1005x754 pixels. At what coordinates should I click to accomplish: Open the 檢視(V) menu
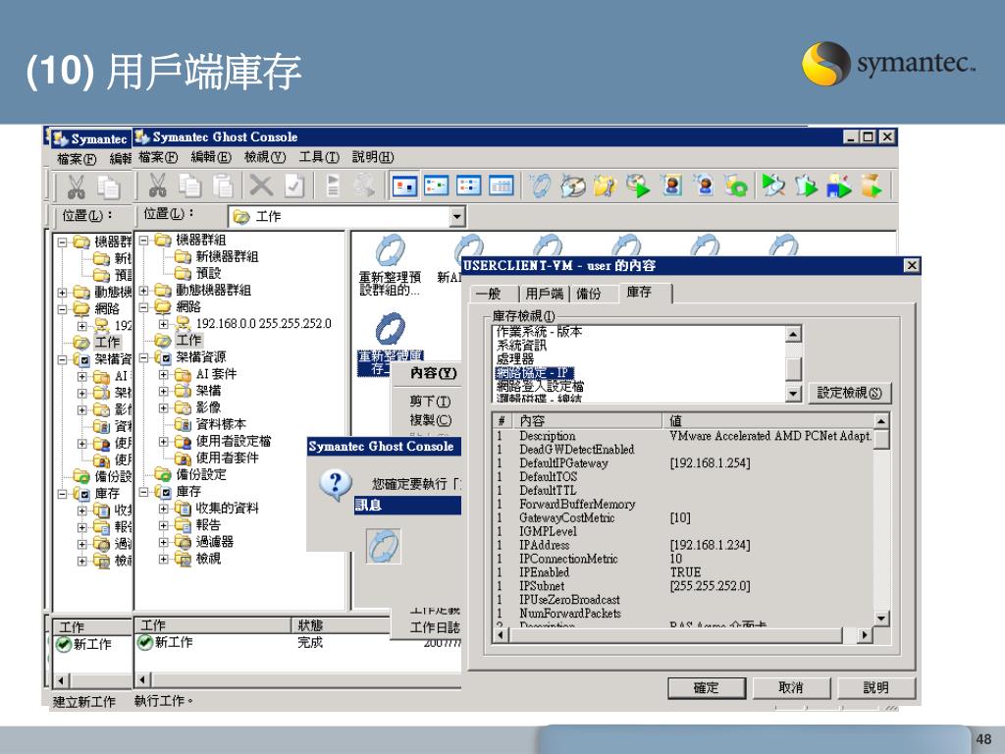[x=265, y=157]
